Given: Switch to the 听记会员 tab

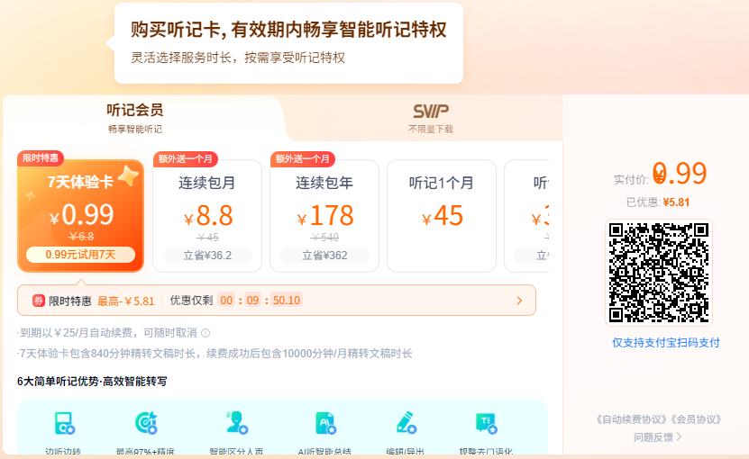Looking at the screenshot, I should (x=135, y=117).
